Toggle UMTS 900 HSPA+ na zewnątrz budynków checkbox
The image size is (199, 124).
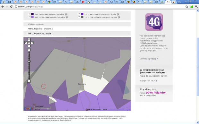(x=79, y=14)
